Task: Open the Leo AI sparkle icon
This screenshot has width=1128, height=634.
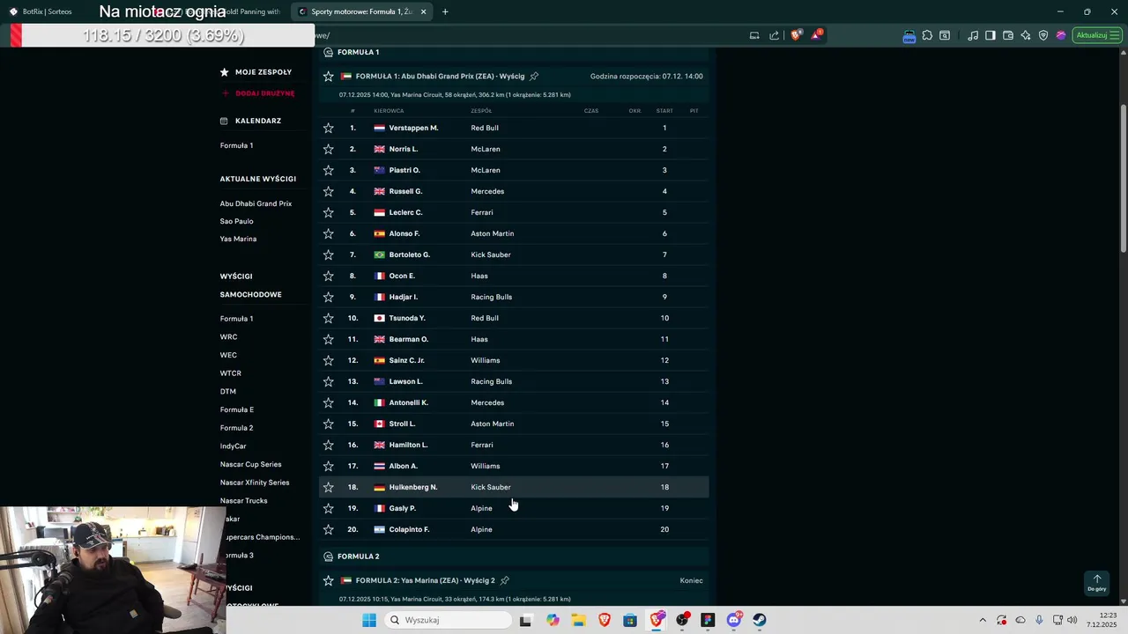Action: point(1026,35)
